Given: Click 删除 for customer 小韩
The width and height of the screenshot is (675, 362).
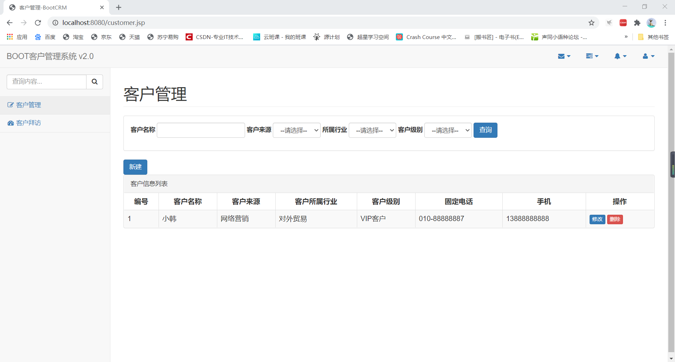Looking at the screenshot, I should (x=615, y=219).
